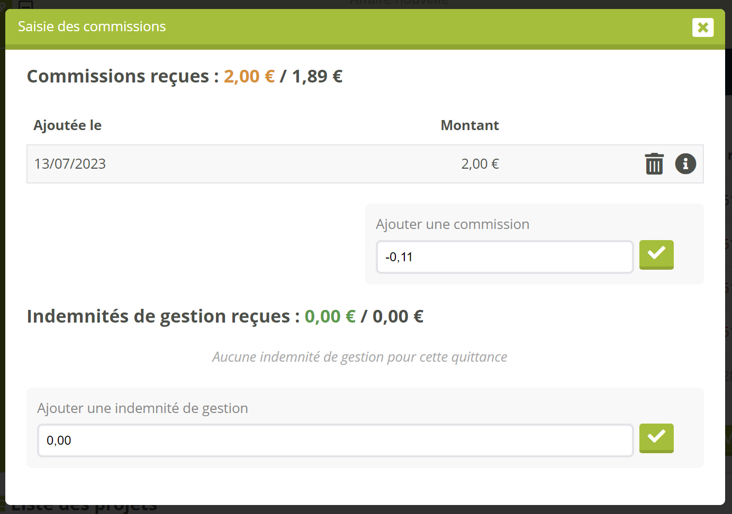
Task: Click the orange 2,00 € received amount
Action: [249, 76]
